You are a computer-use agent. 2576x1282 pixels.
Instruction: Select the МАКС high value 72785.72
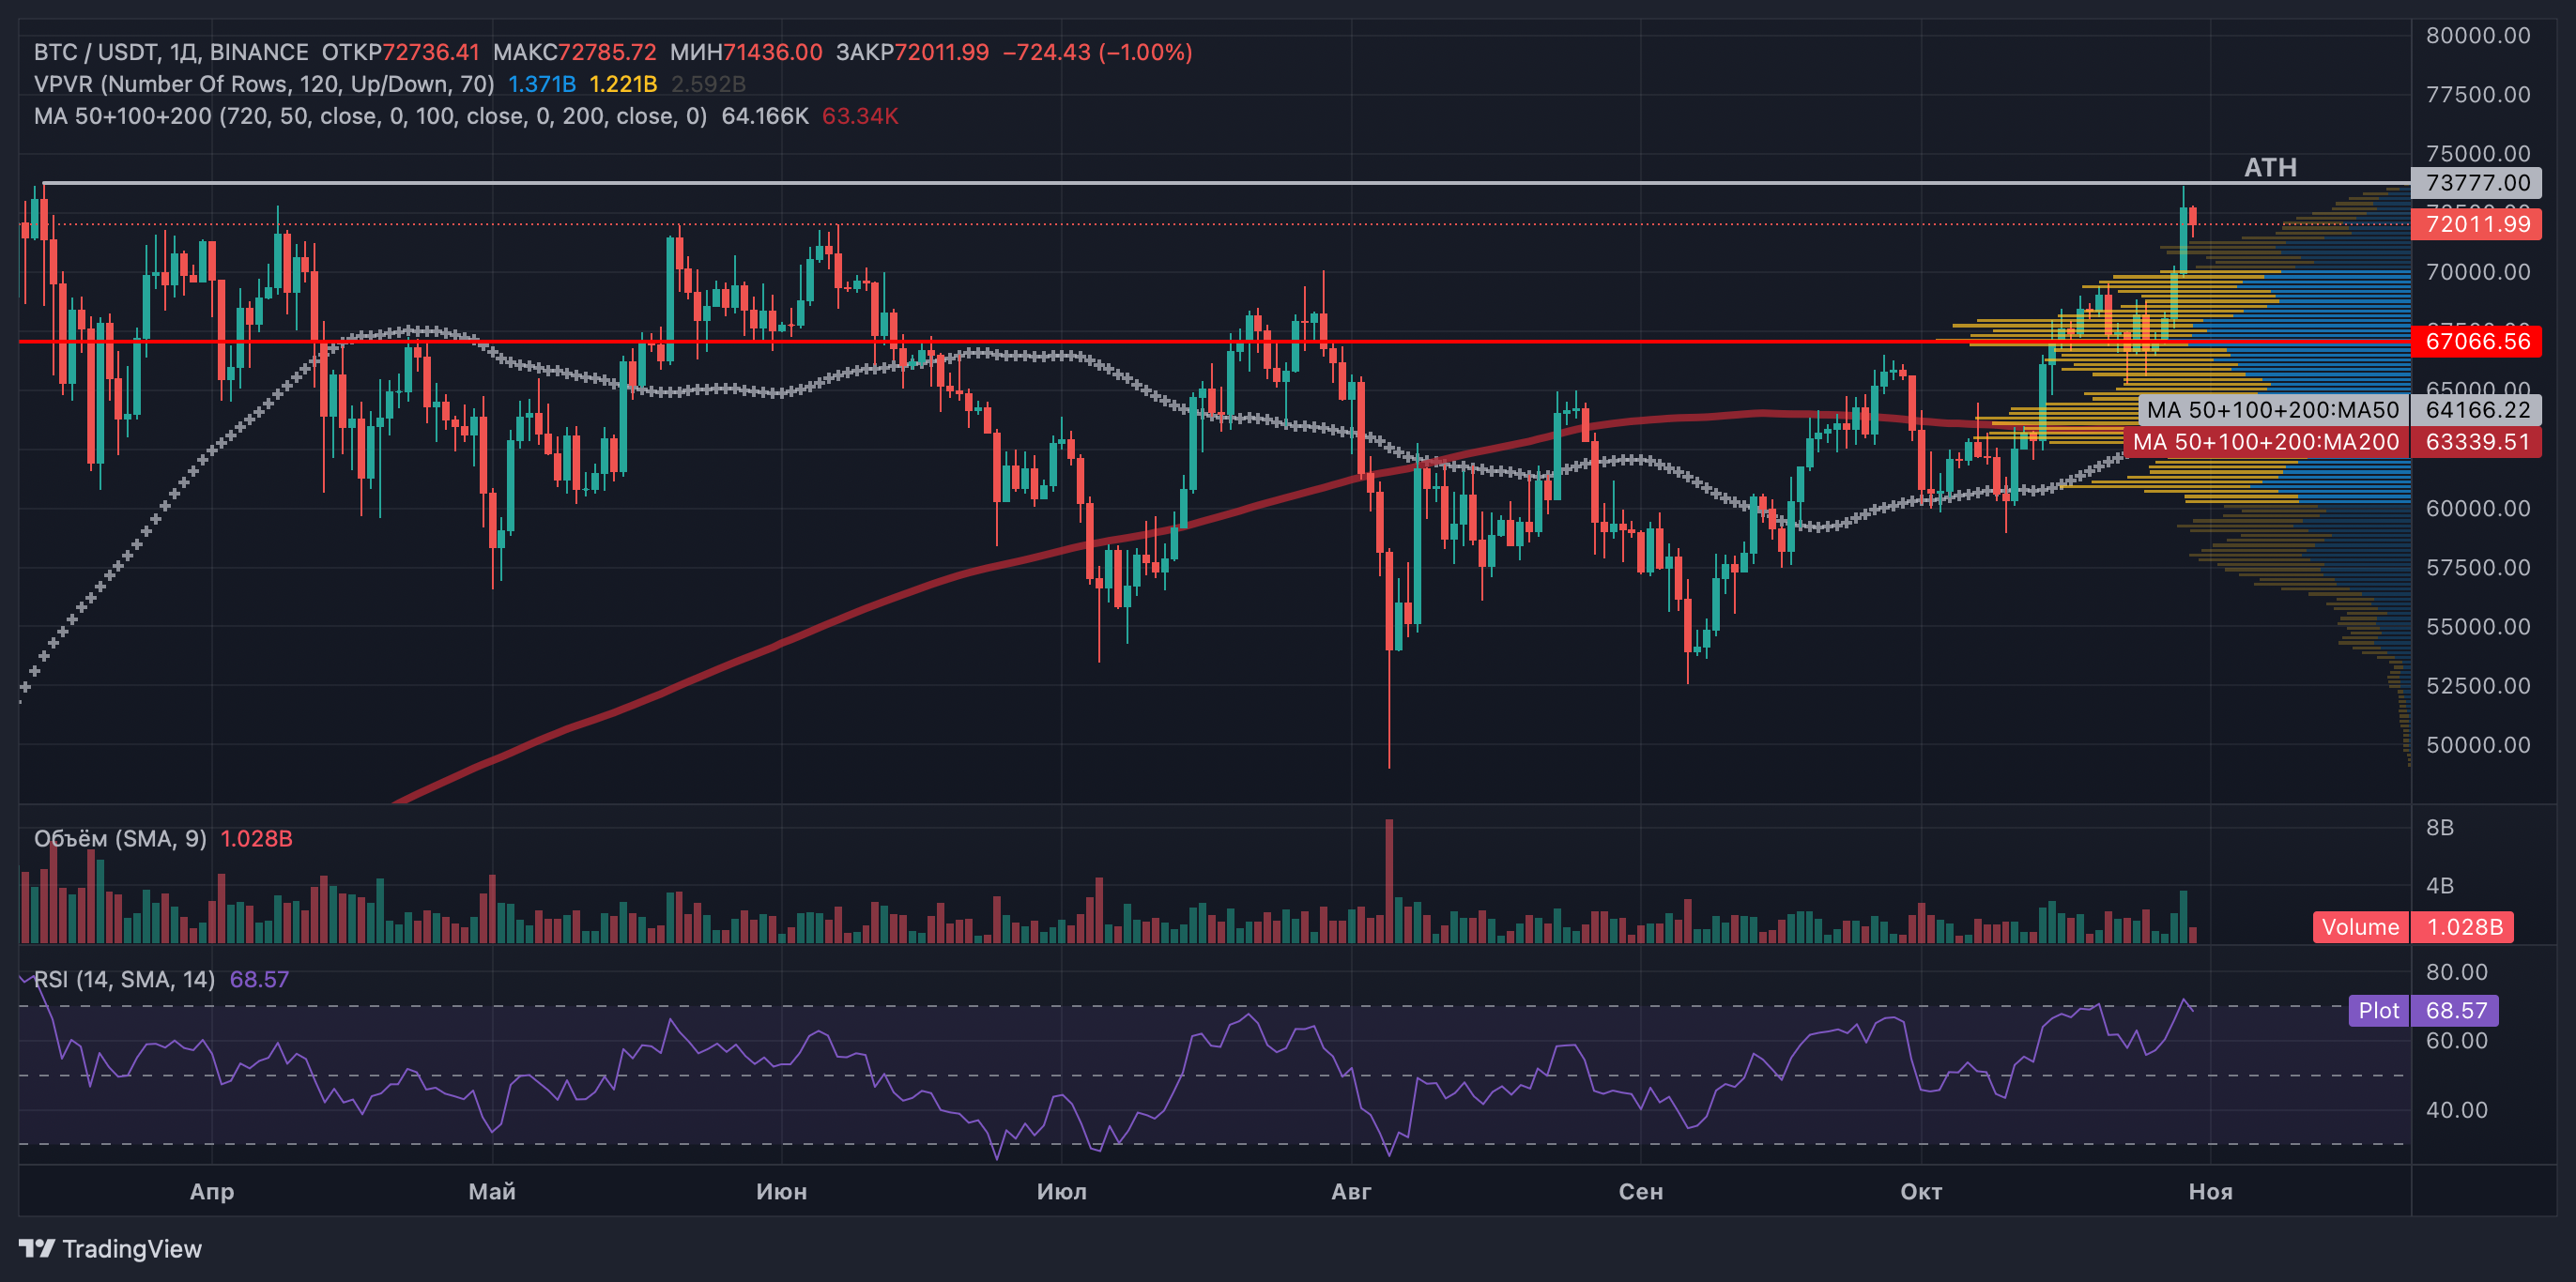(607, 52)
